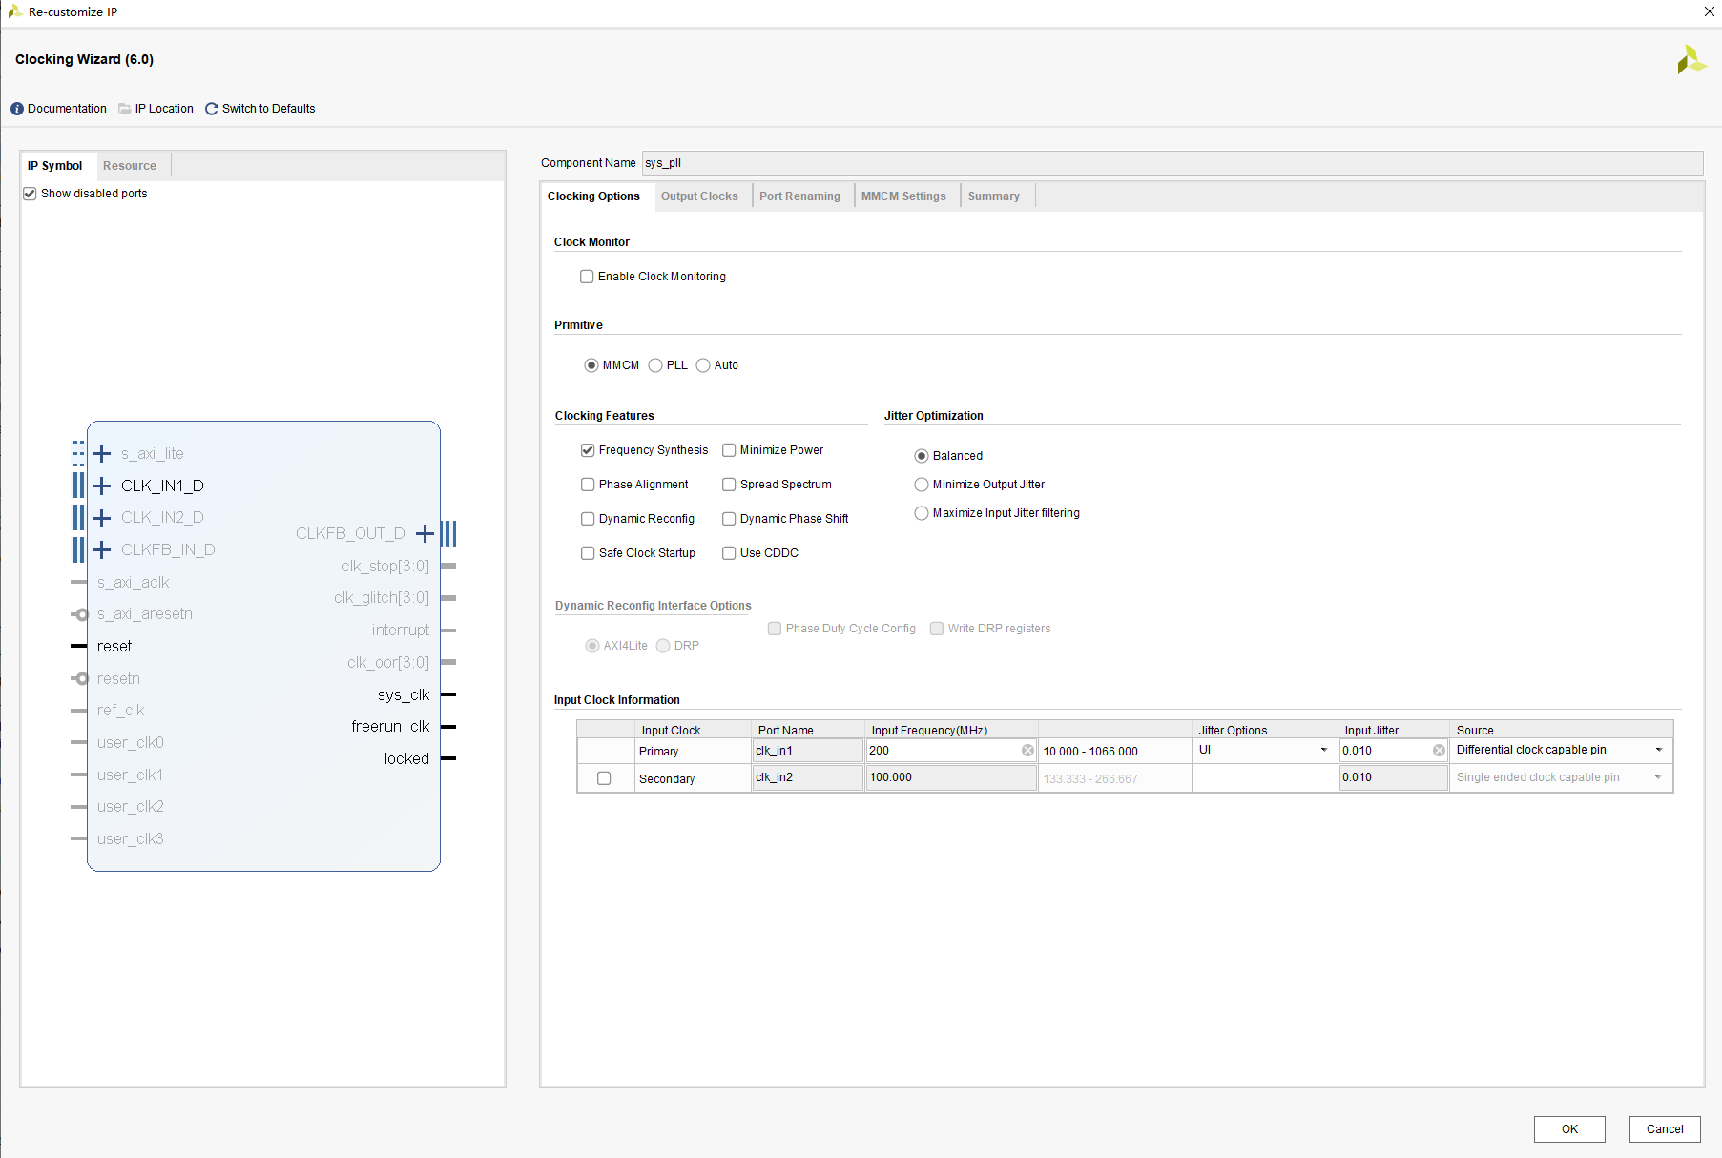Select the freerun_clk output port label

[390, 727]
